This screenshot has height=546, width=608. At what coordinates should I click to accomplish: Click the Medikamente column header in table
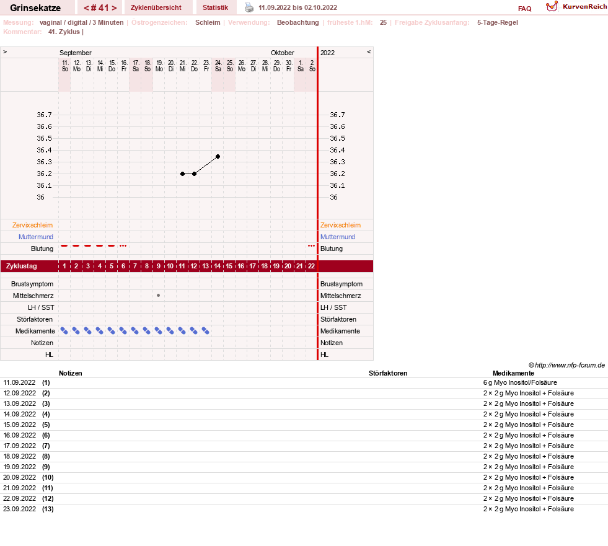pyautogui.click(x=513, y=374)
